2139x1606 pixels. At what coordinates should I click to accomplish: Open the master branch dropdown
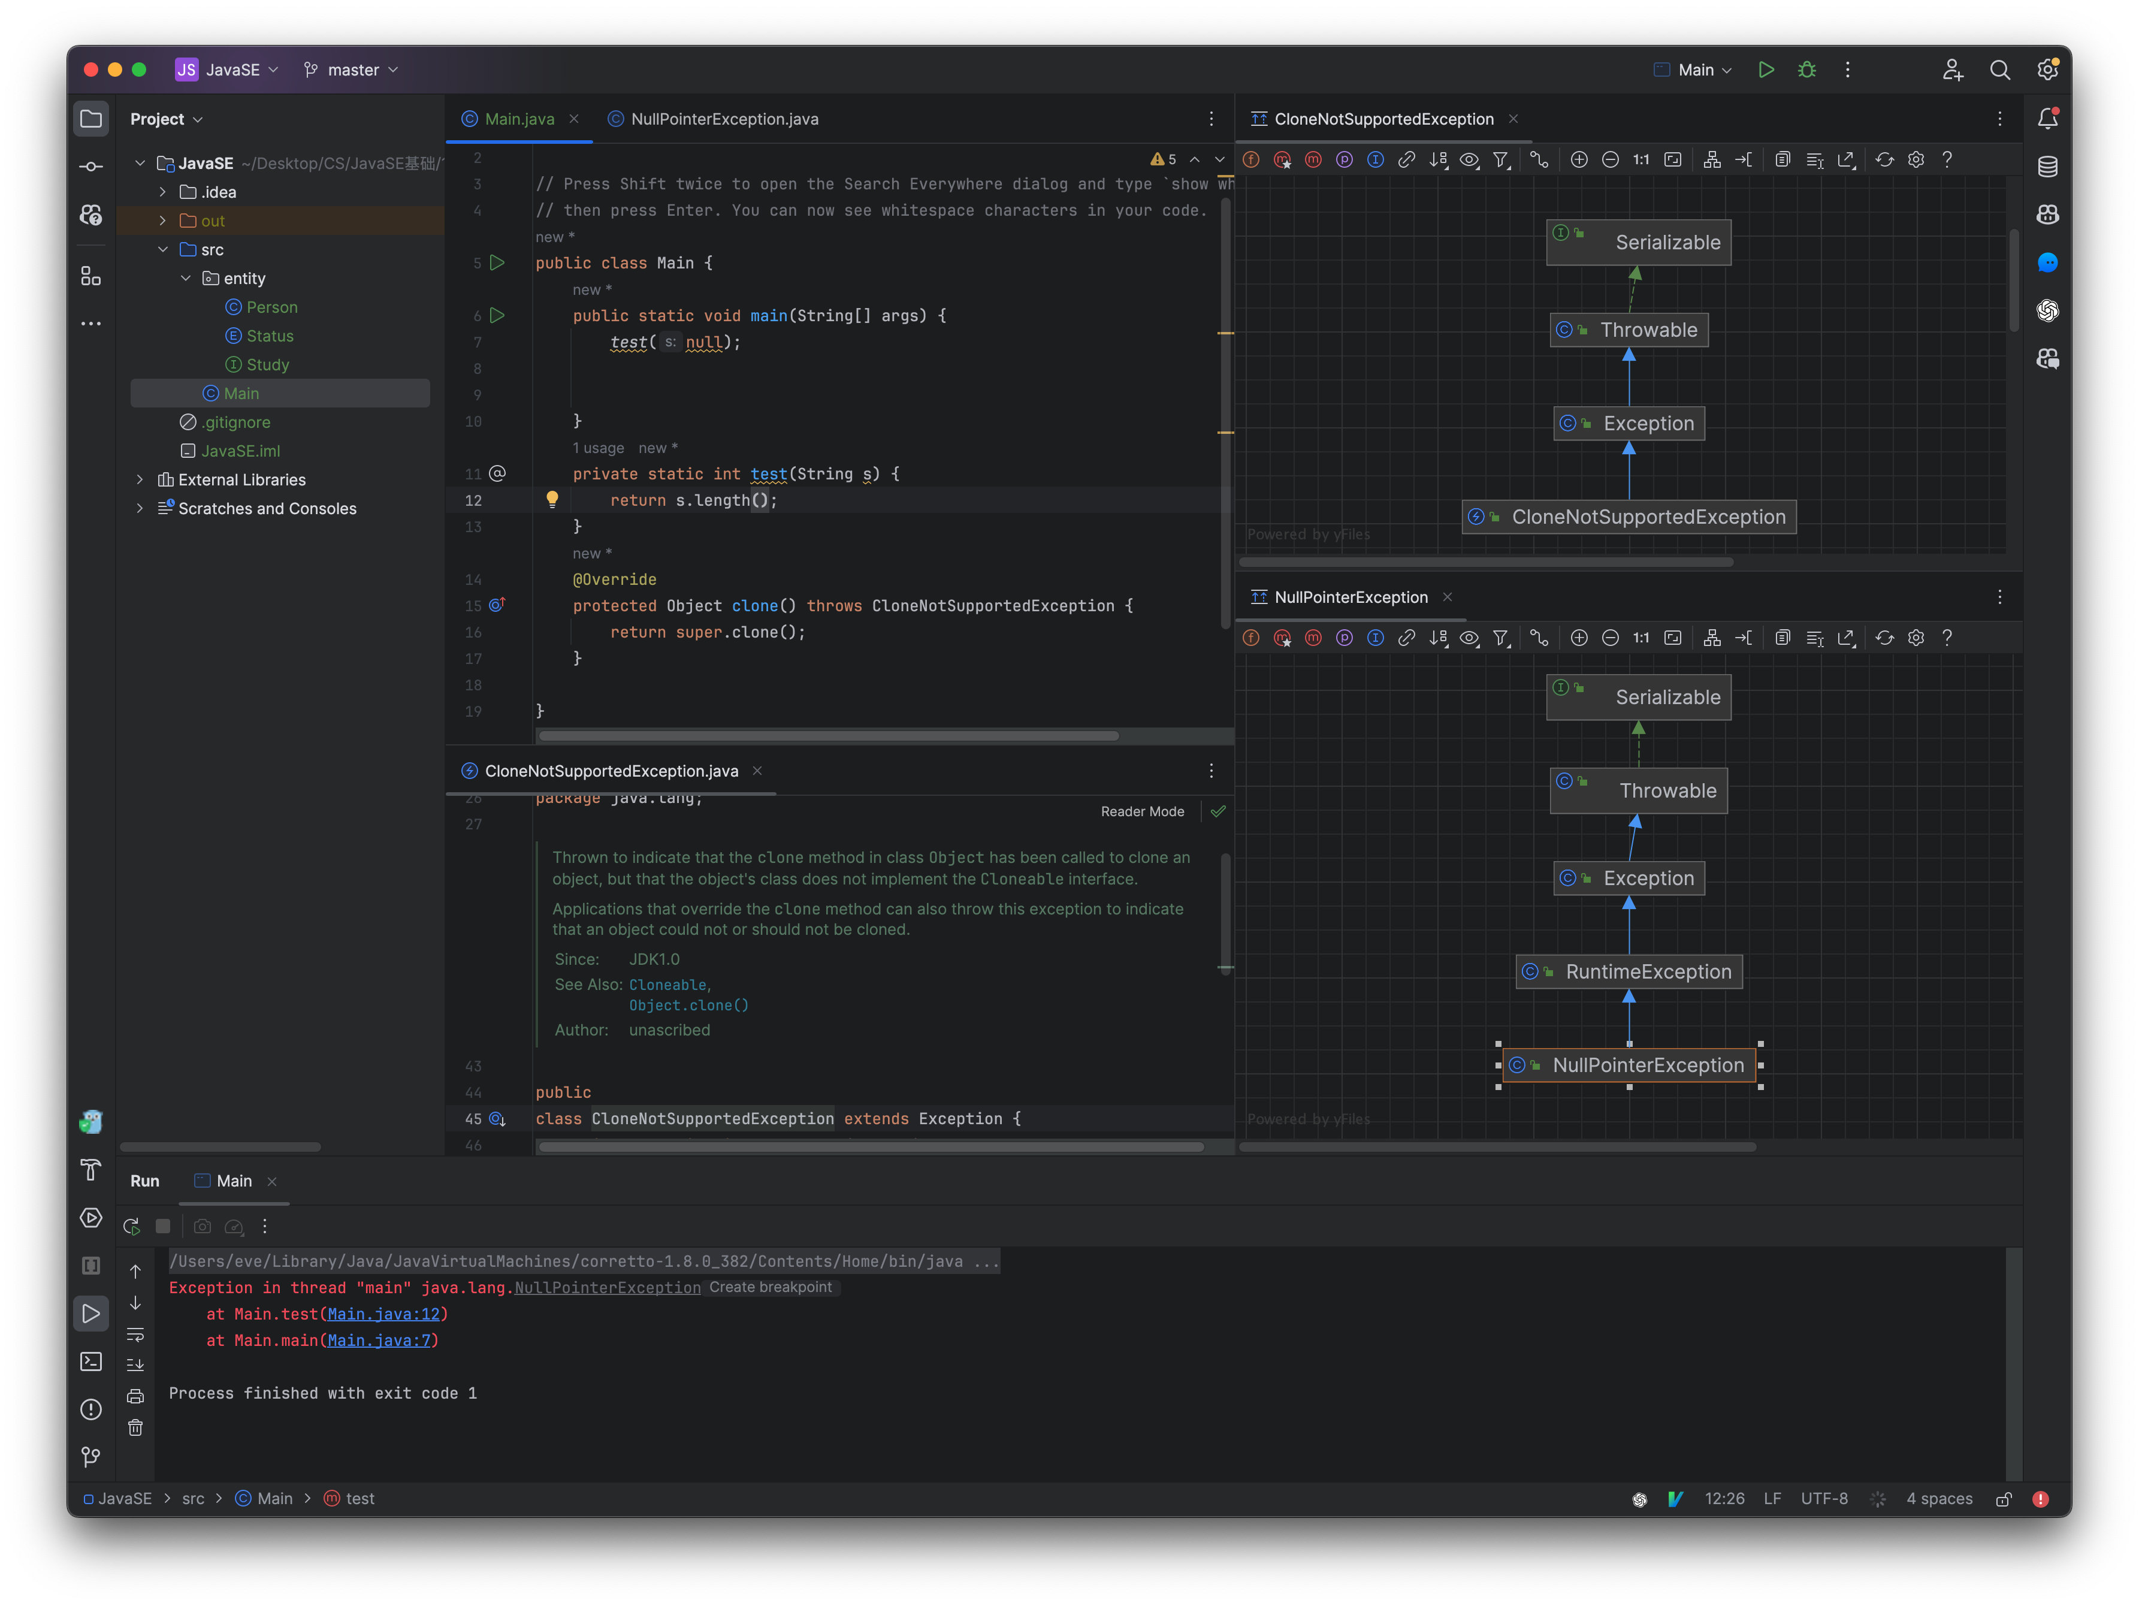pyautogui.click(x=350, y=70)
